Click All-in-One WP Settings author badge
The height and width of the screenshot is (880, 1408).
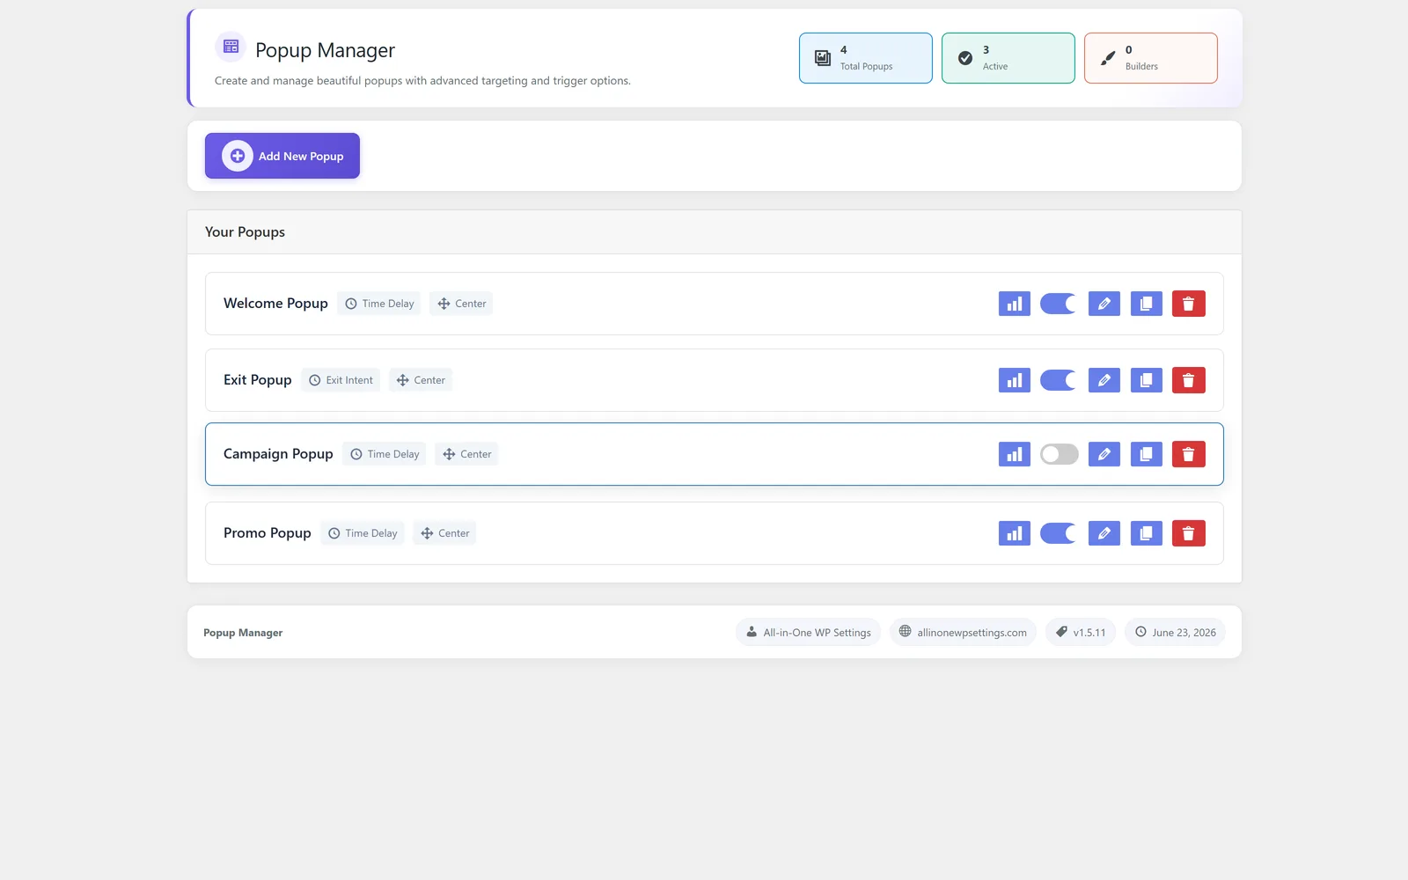click(x=808, y=632)
